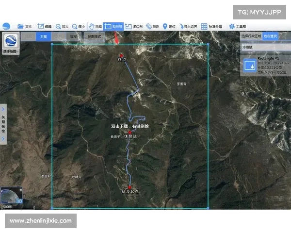The width and height of the screenshot is (291, 233).
Task: Click the 500米 scale bar label
Action: coord(7,207)
